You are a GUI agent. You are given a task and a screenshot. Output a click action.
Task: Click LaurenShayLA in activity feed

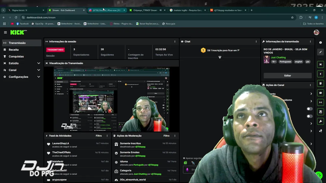point(61,143)
